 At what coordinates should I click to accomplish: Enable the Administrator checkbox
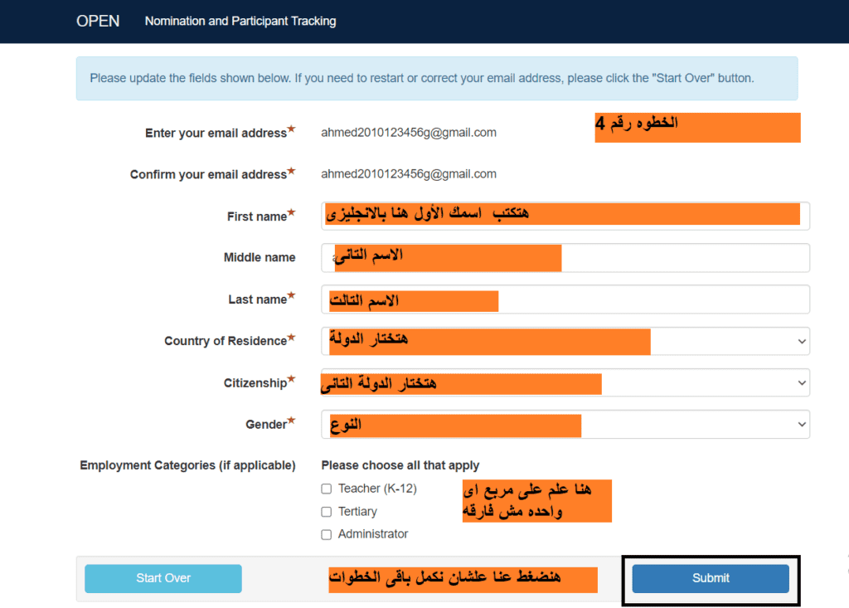tap(327, 535)
